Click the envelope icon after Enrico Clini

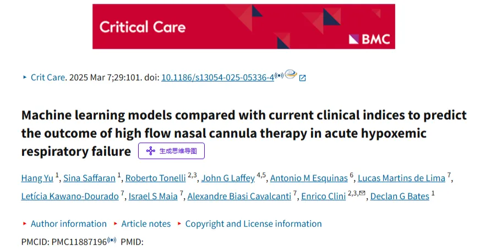[x=362, y=193]
